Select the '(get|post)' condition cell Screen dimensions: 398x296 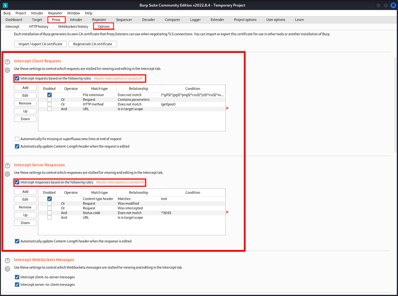[193, 104]
